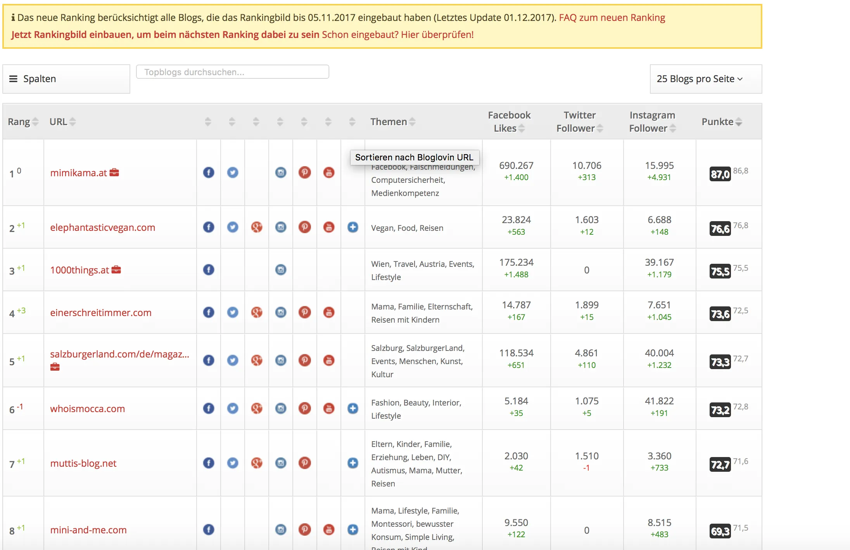The image size is (850, 550).
Task: Click briefcase icon next to mimikama.at
Action: (114, 172)
